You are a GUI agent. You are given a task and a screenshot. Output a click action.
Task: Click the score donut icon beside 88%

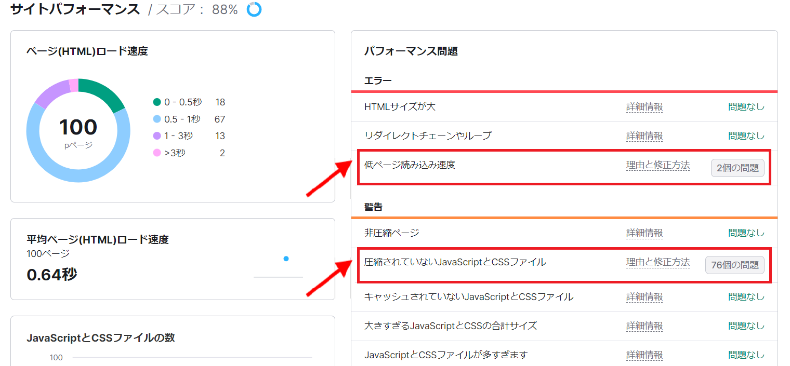tap(254, 9)
